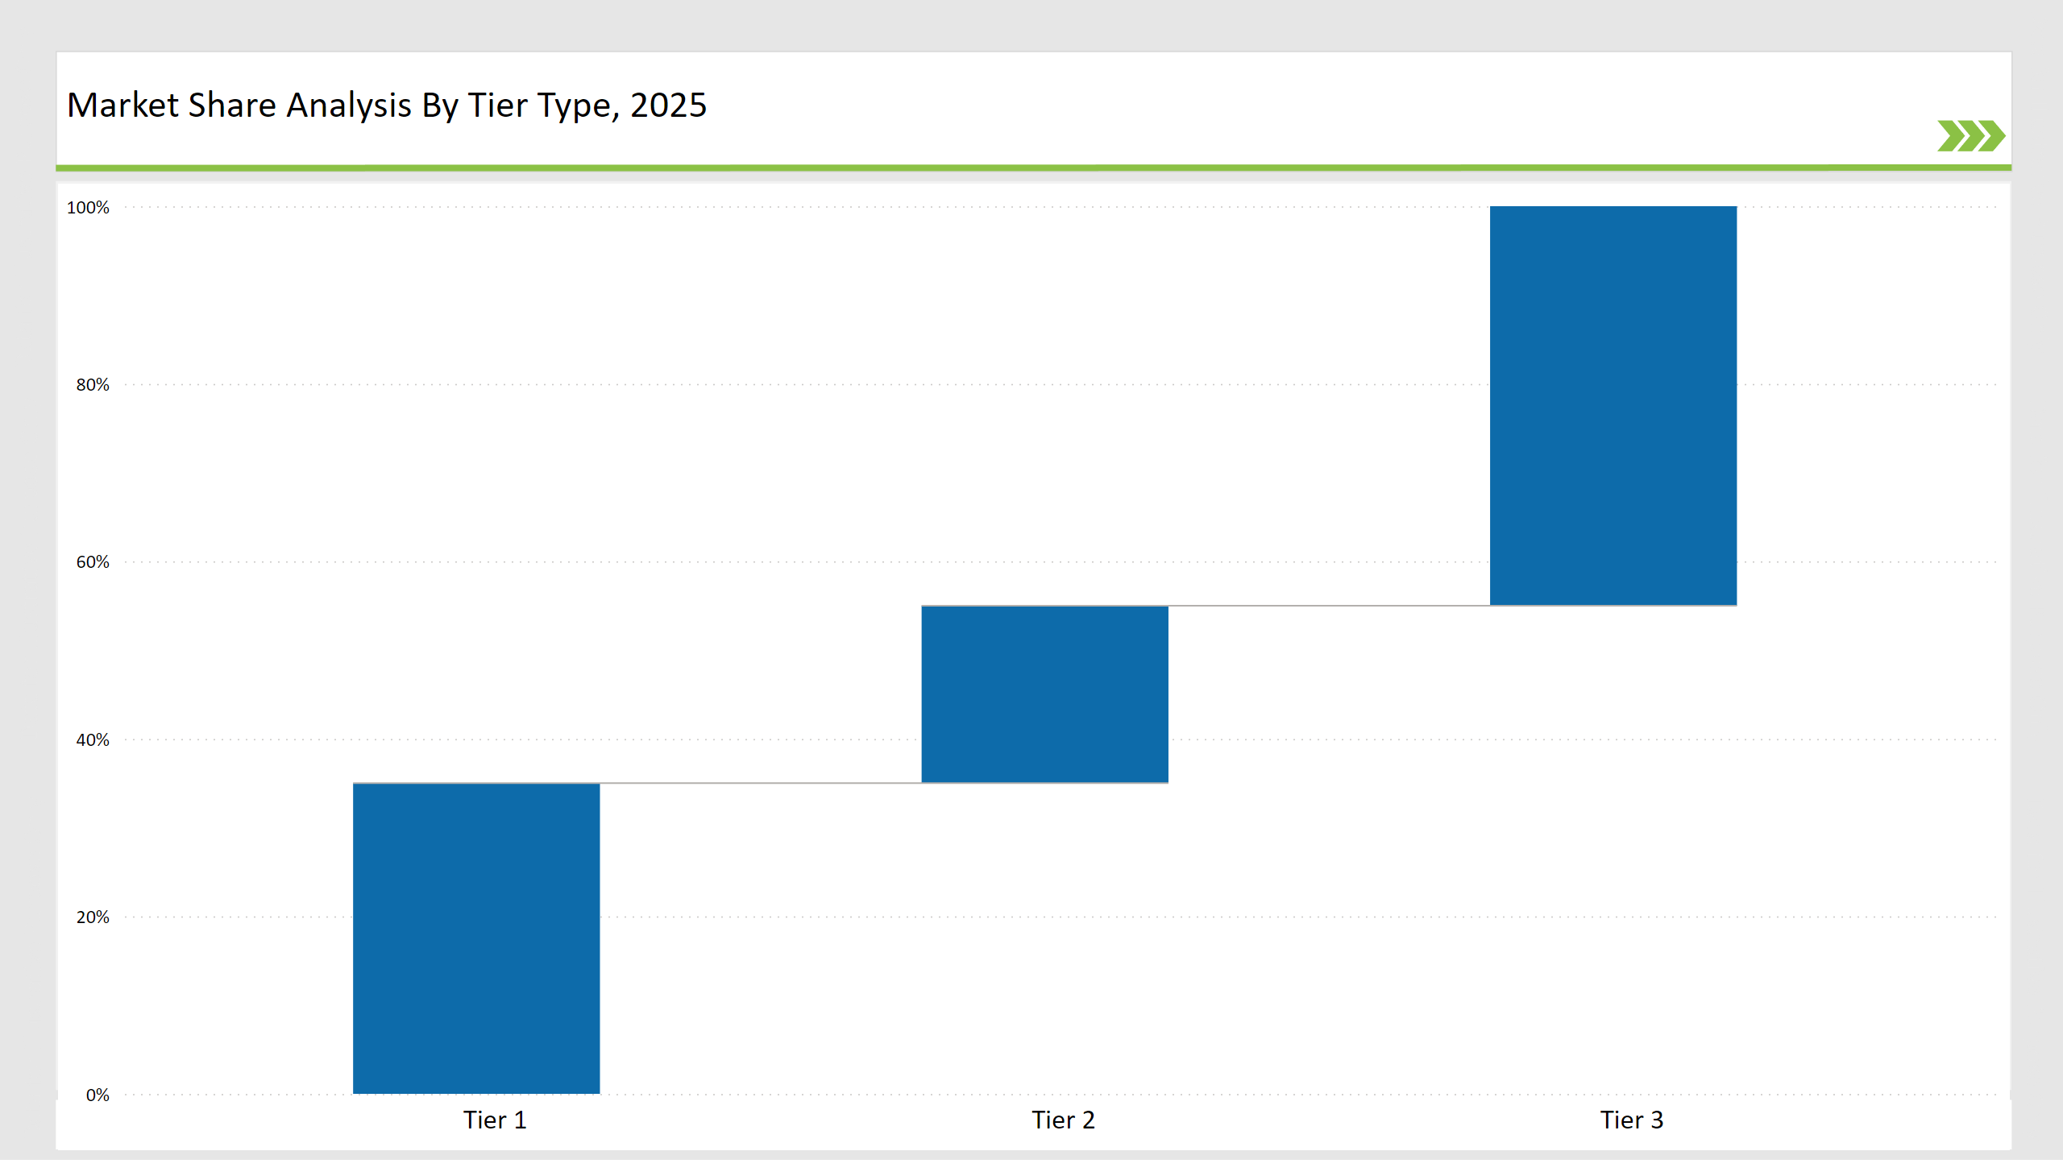This screenshot has height=1176, width=2063.
Task: Click the chart title 'Market Share Analysis By Tier Type, 2025'
Action: 386,106
